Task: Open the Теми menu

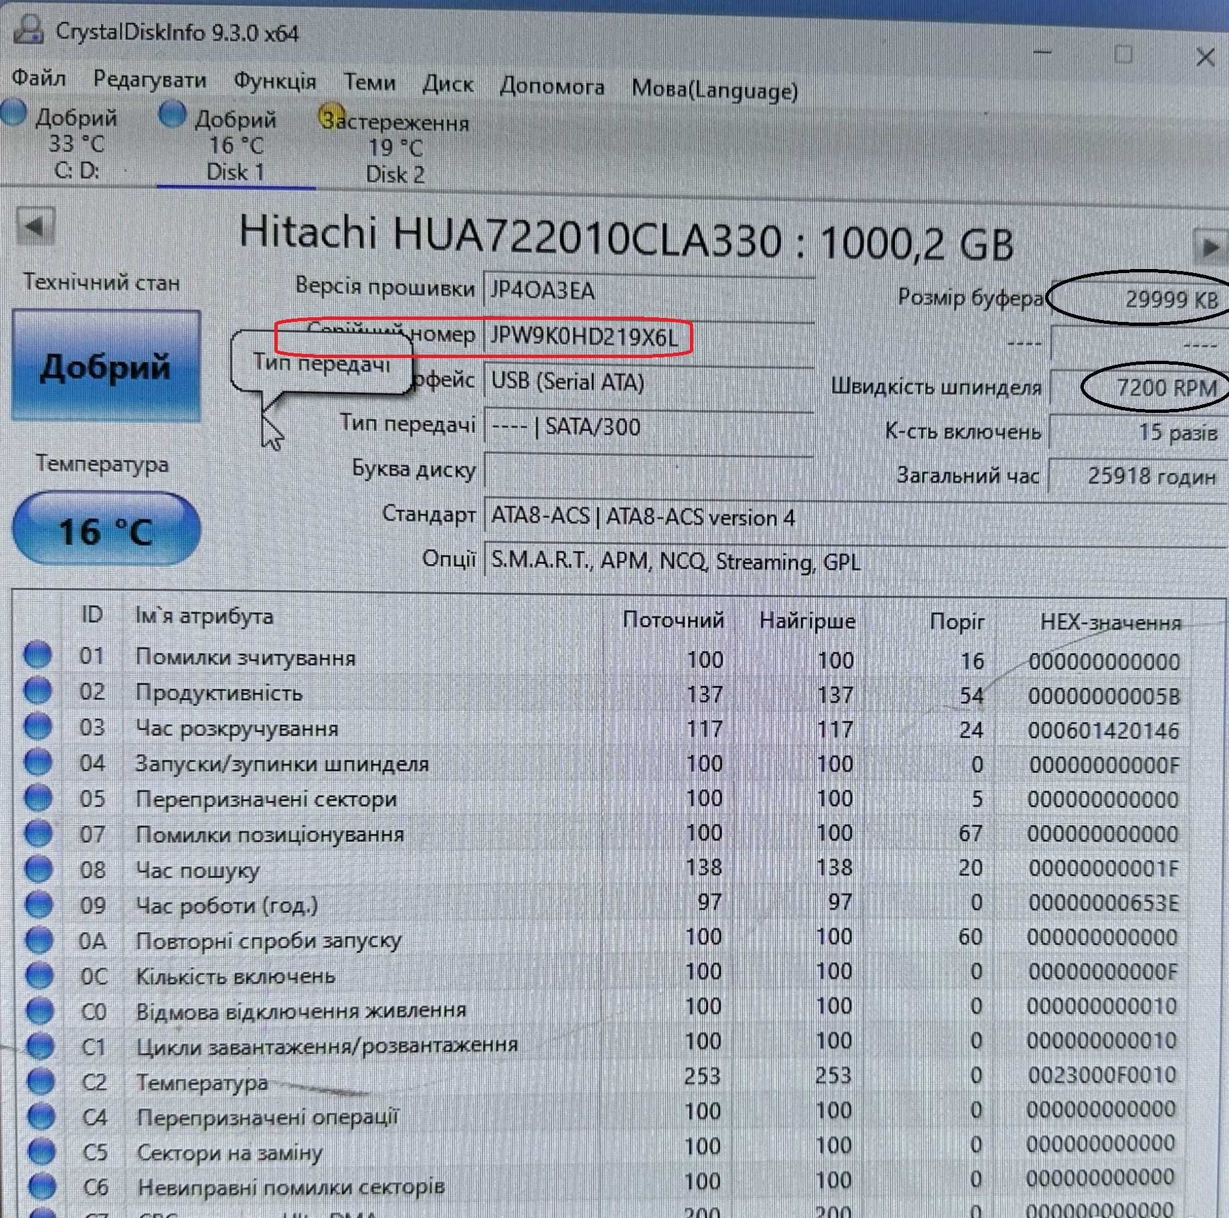Action: pyautogui.click(x=369, y=83)
